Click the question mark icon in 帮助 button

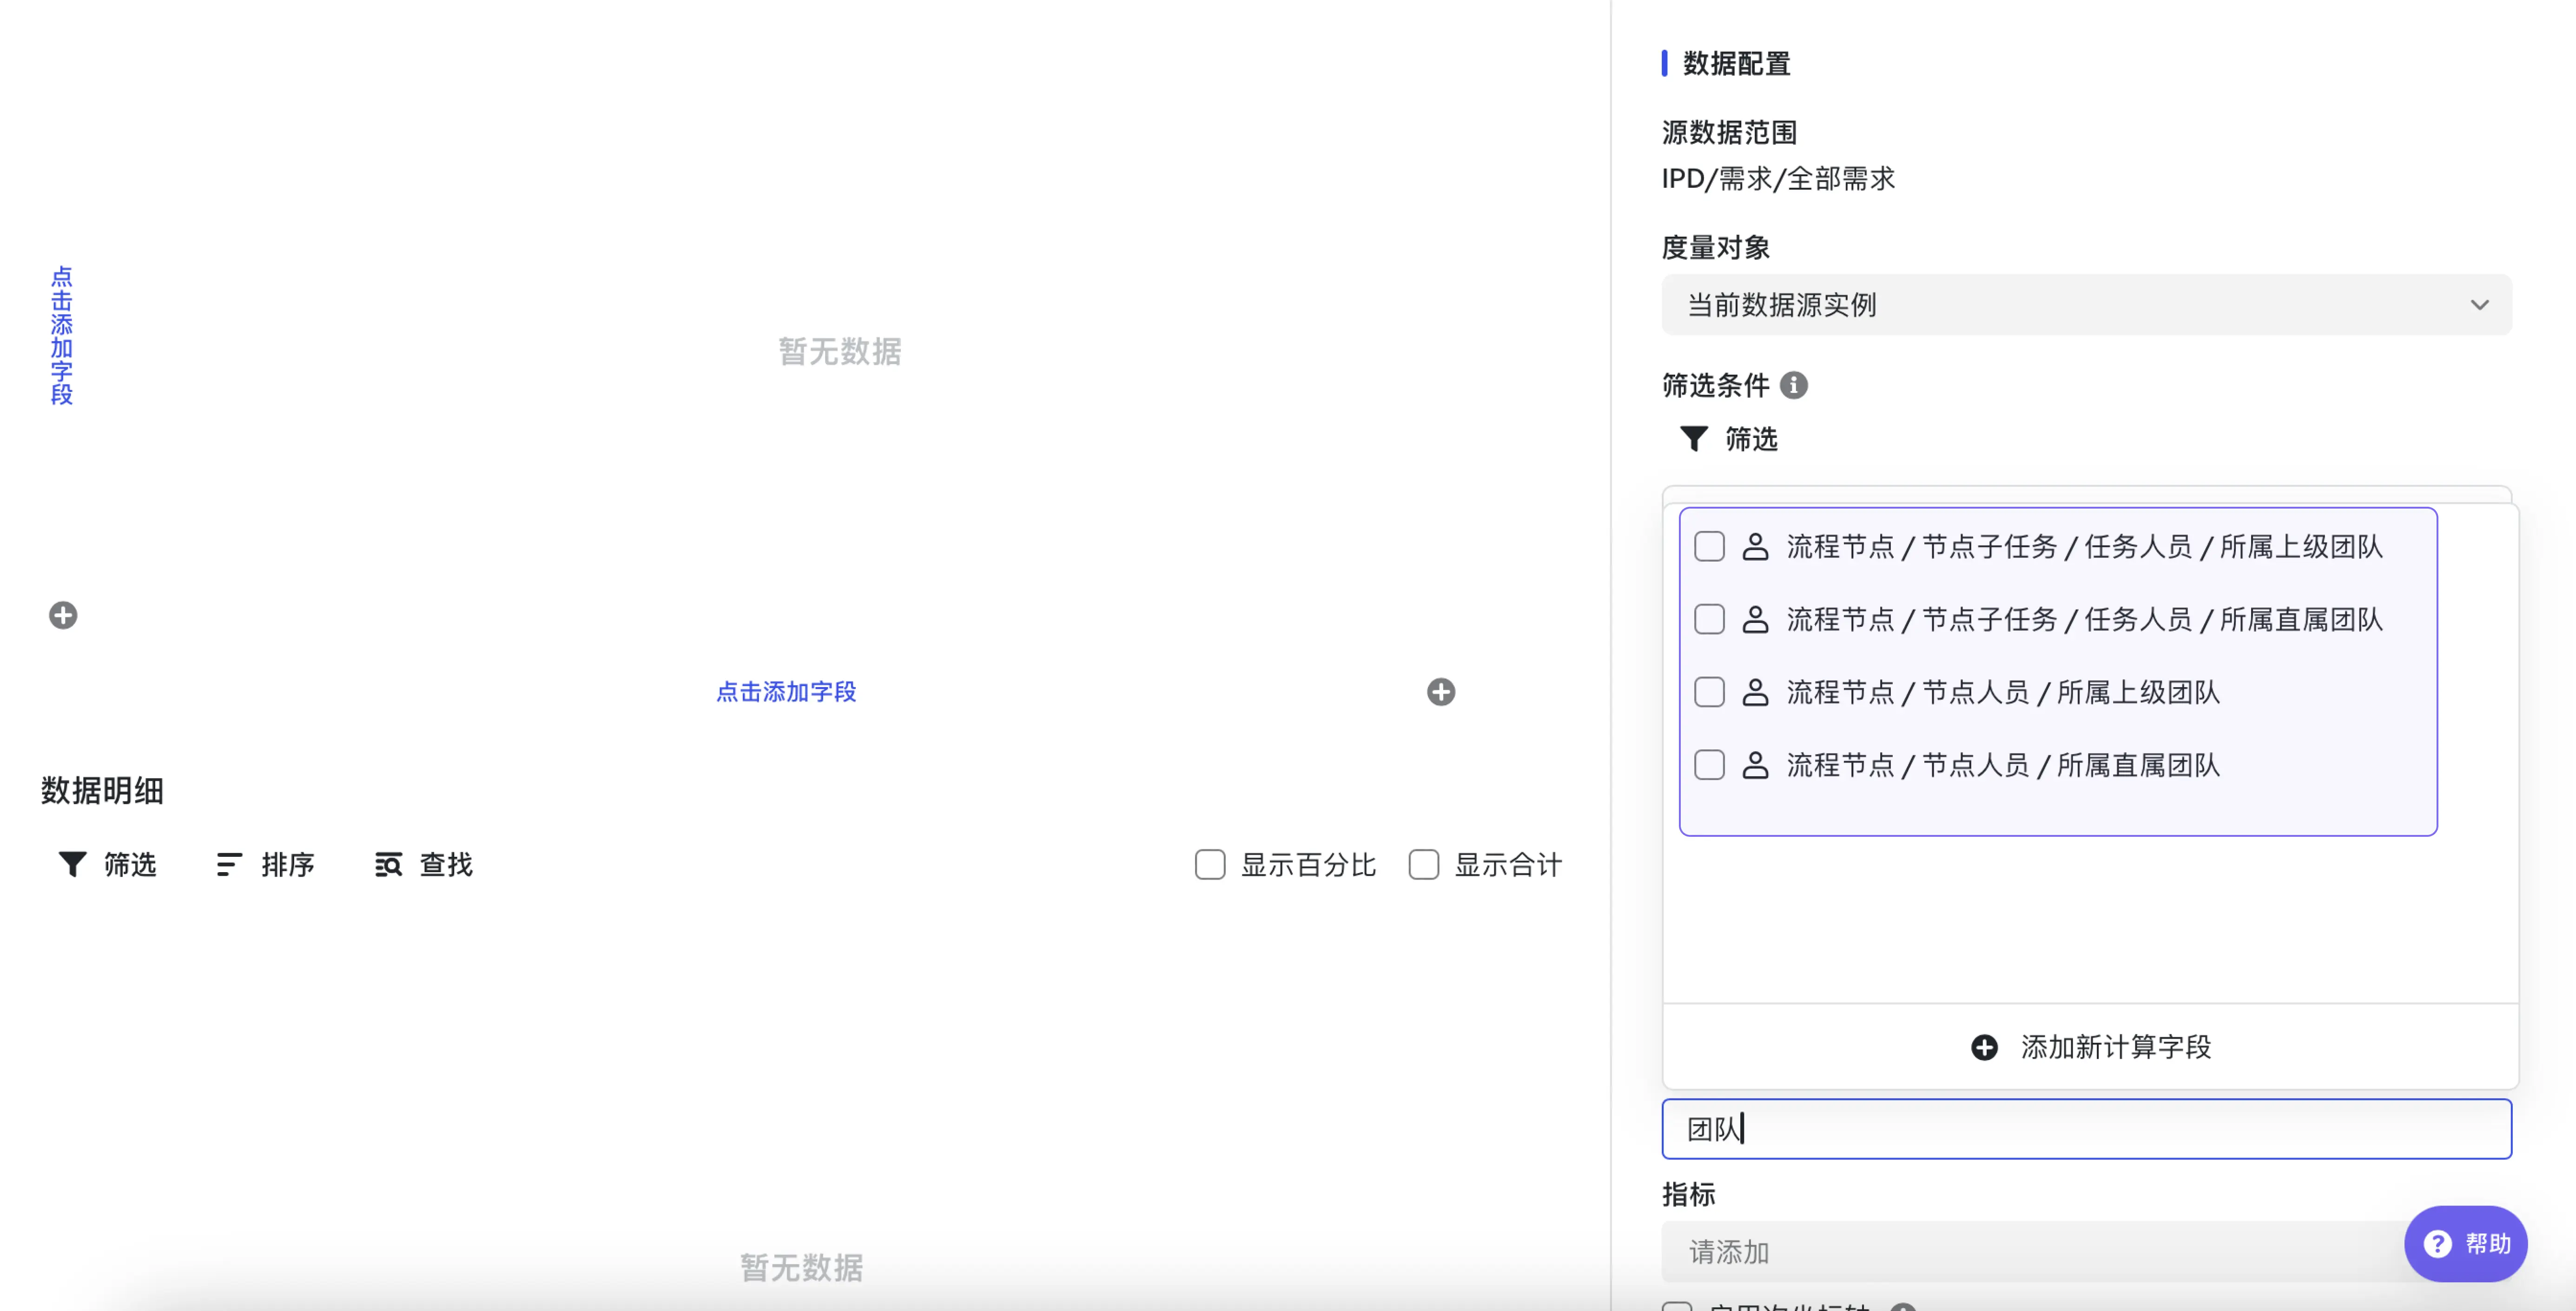click(2438, 1243)
